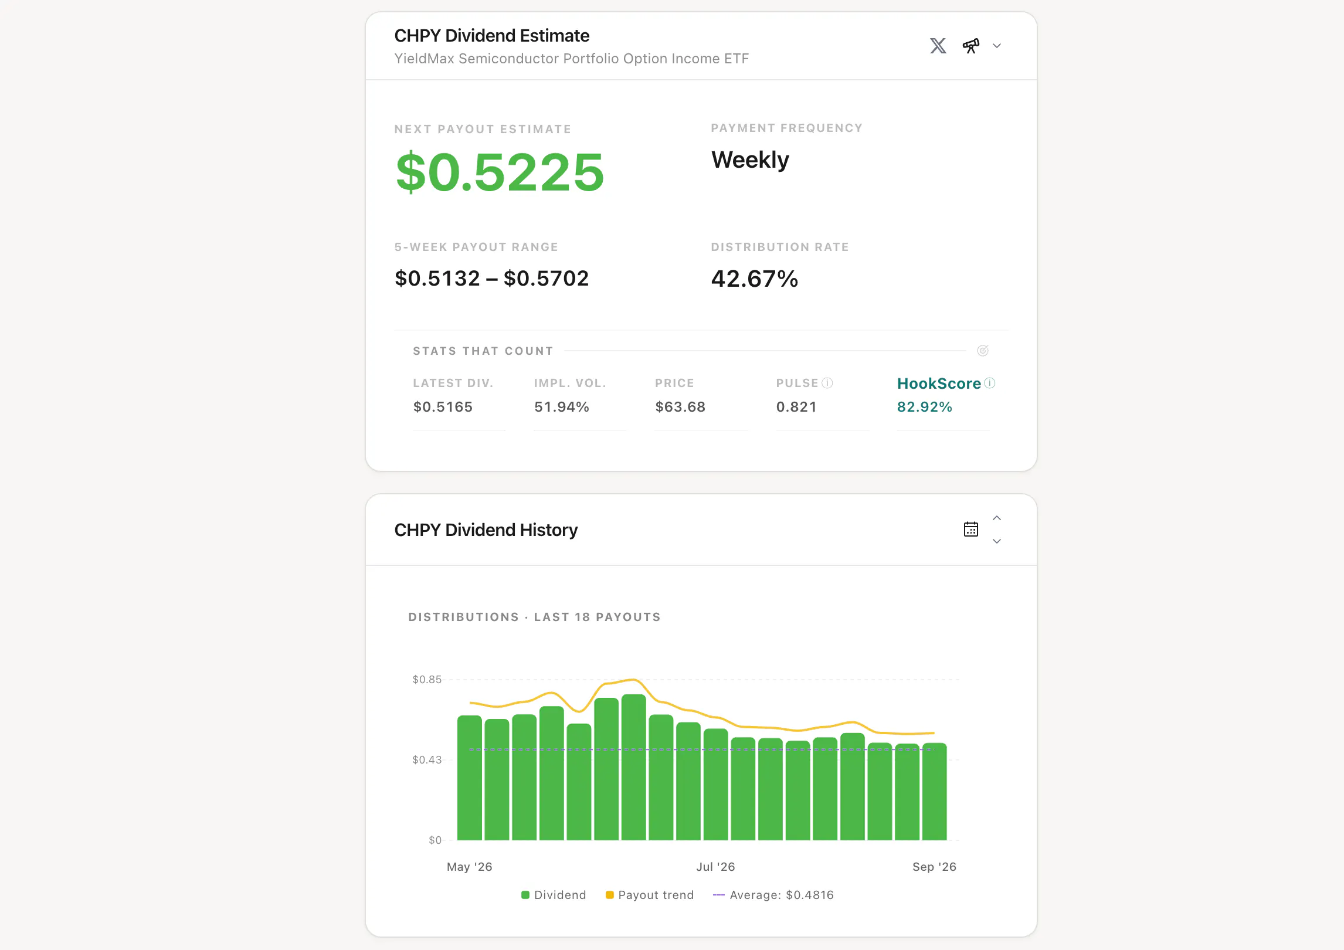Screen dimensions: 1344x950
Task: Select the price value $63.68
Action: [680, 406]
